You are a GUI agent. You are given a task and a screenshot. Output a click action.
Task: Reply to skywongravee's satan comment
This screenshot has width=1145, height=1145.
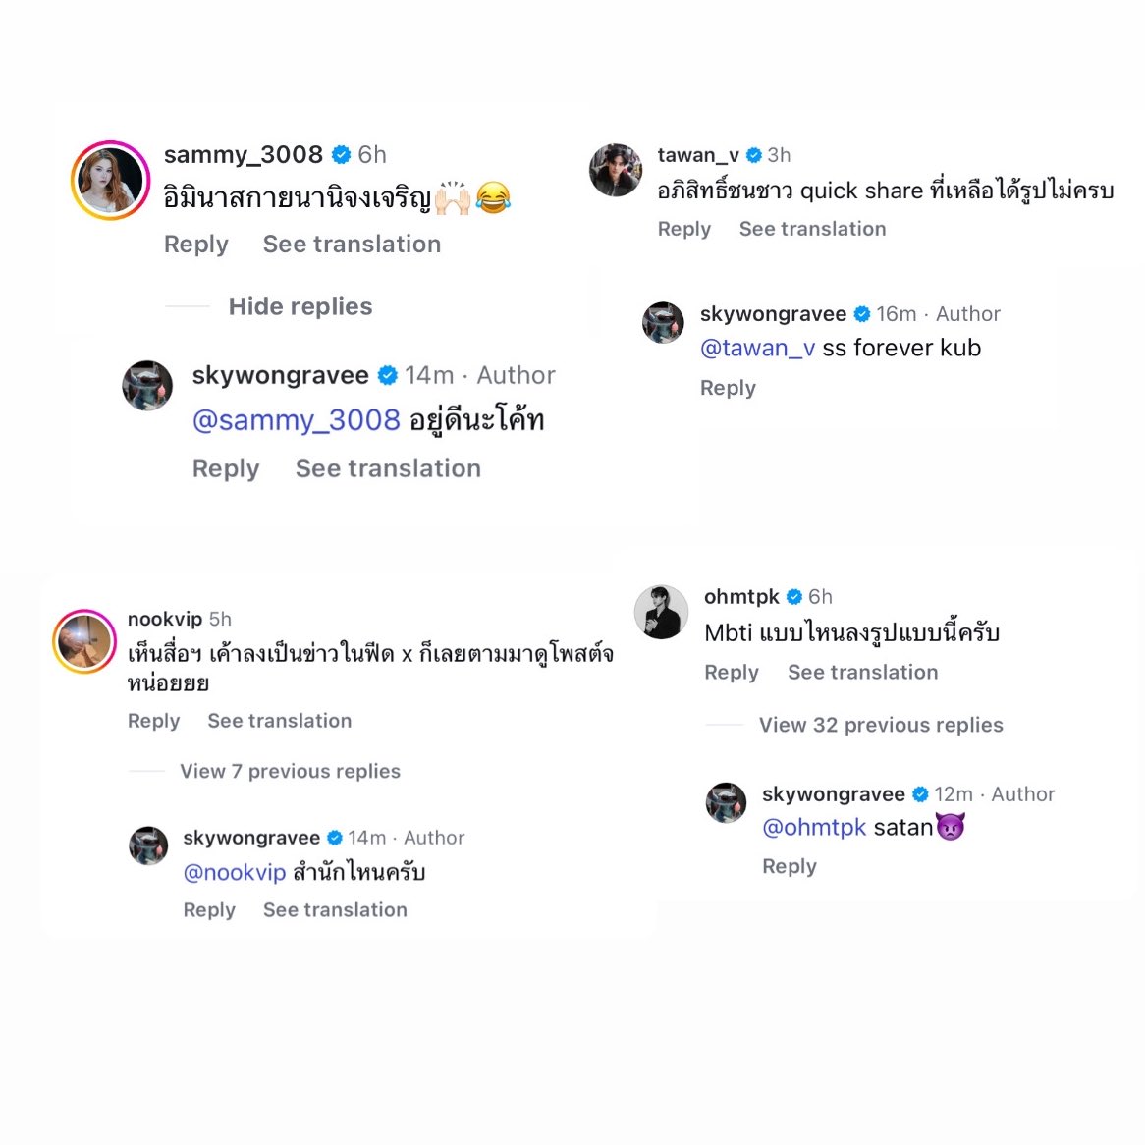tap(790, 866)
